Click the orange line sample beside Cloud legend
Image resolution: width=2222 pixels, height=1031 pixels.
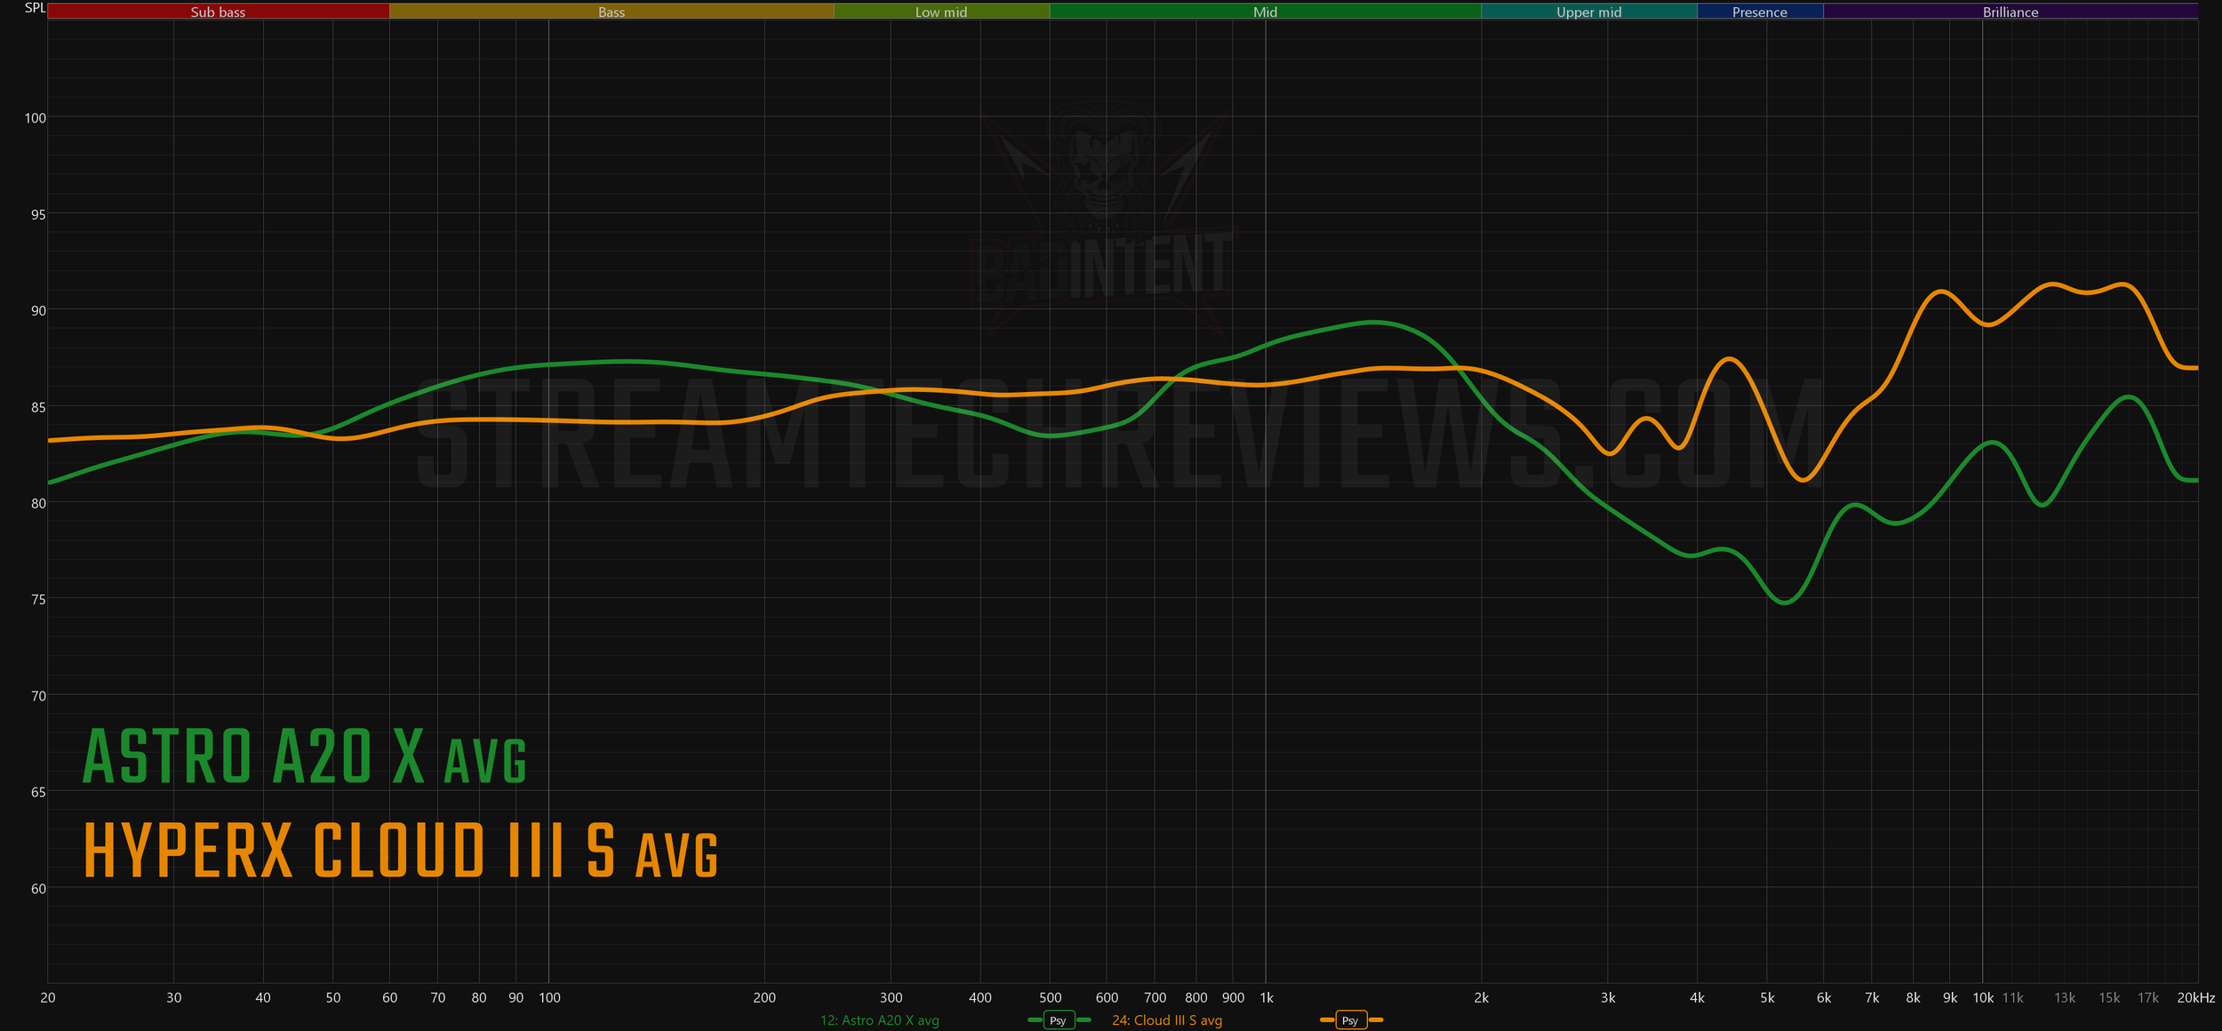[1327, 1020]
